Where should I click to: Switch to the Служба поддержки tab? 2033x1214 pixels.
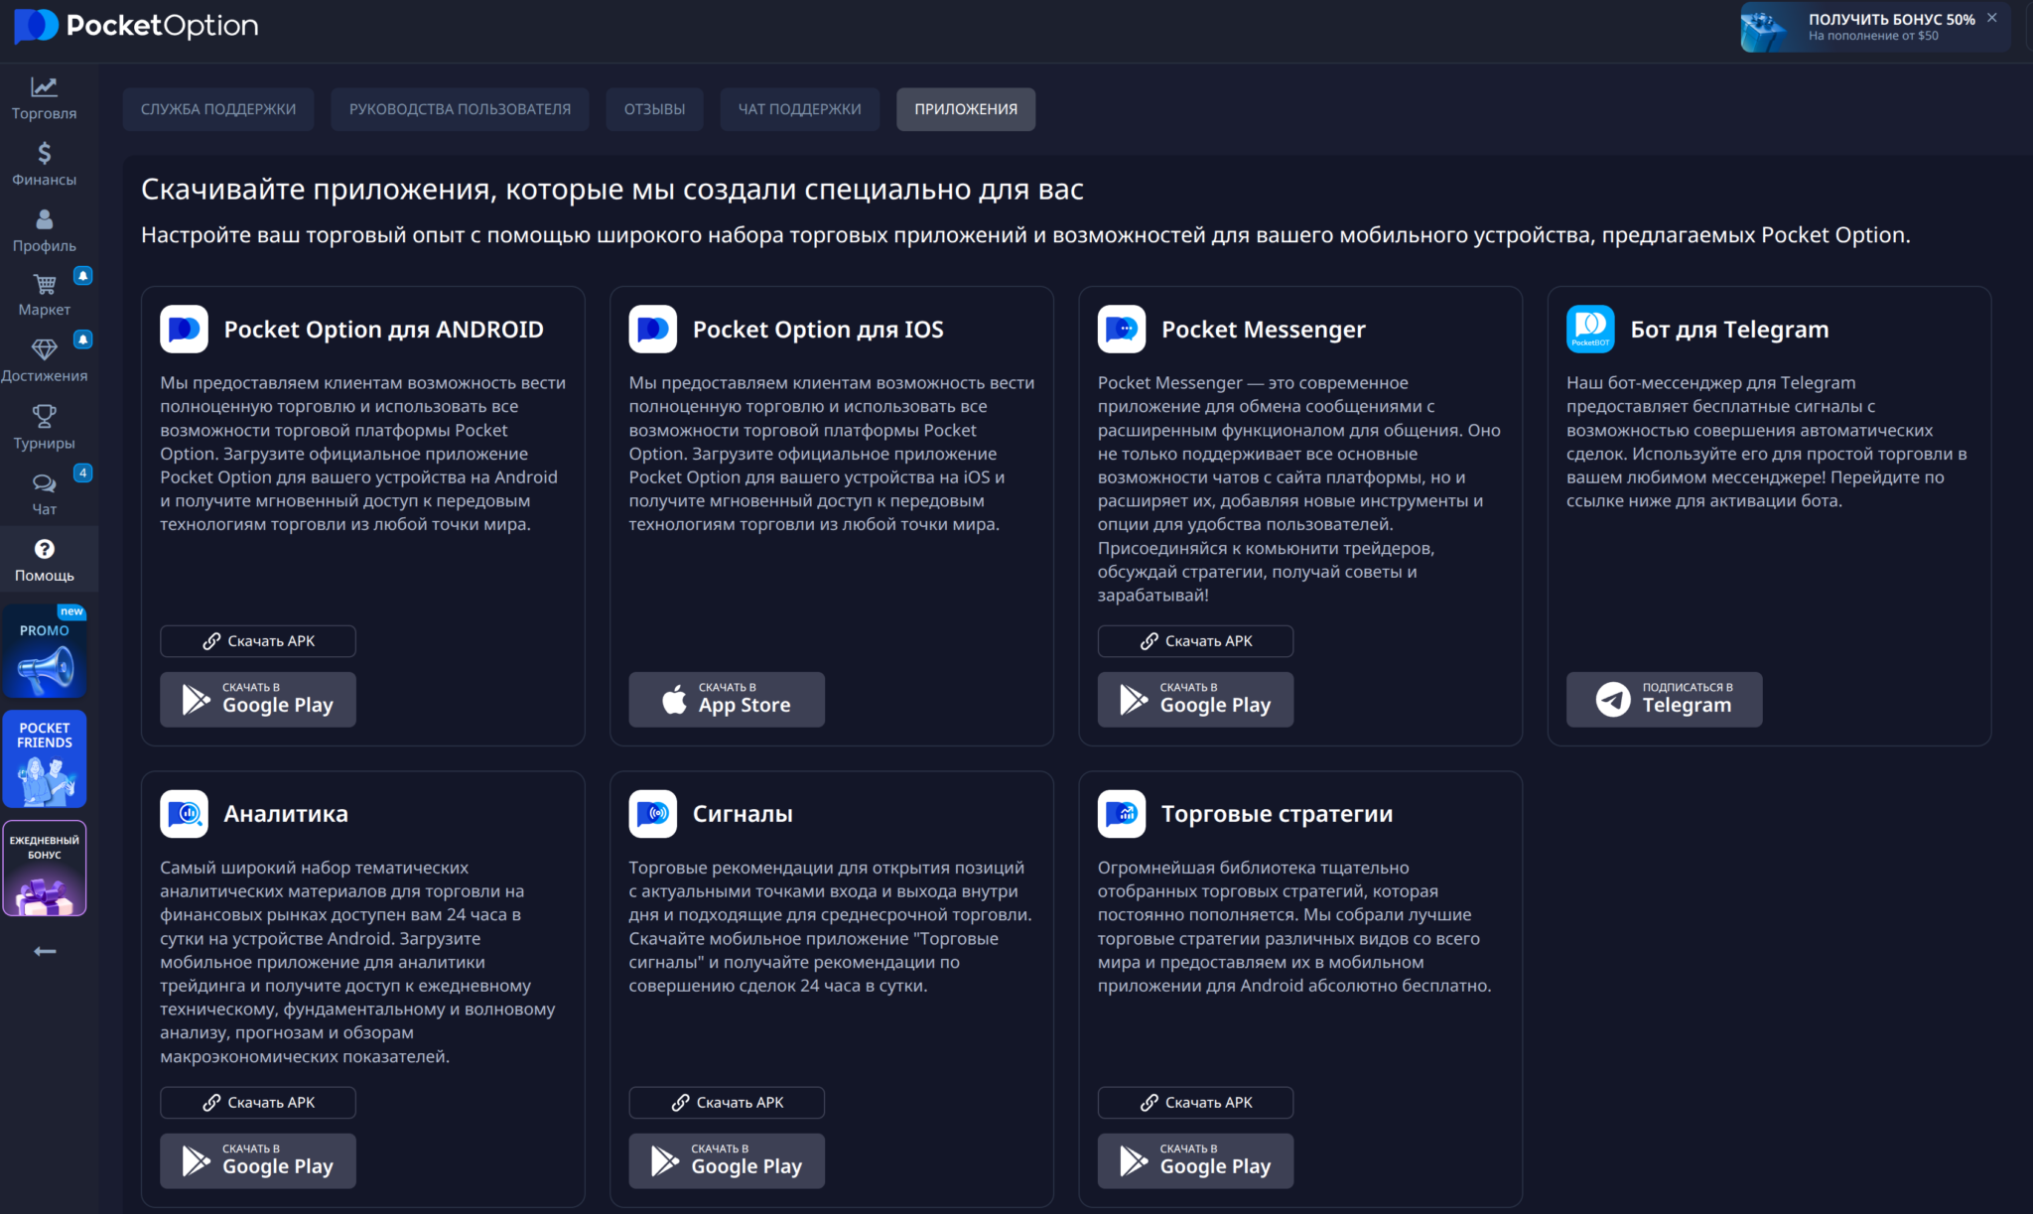tap(218, 109)
